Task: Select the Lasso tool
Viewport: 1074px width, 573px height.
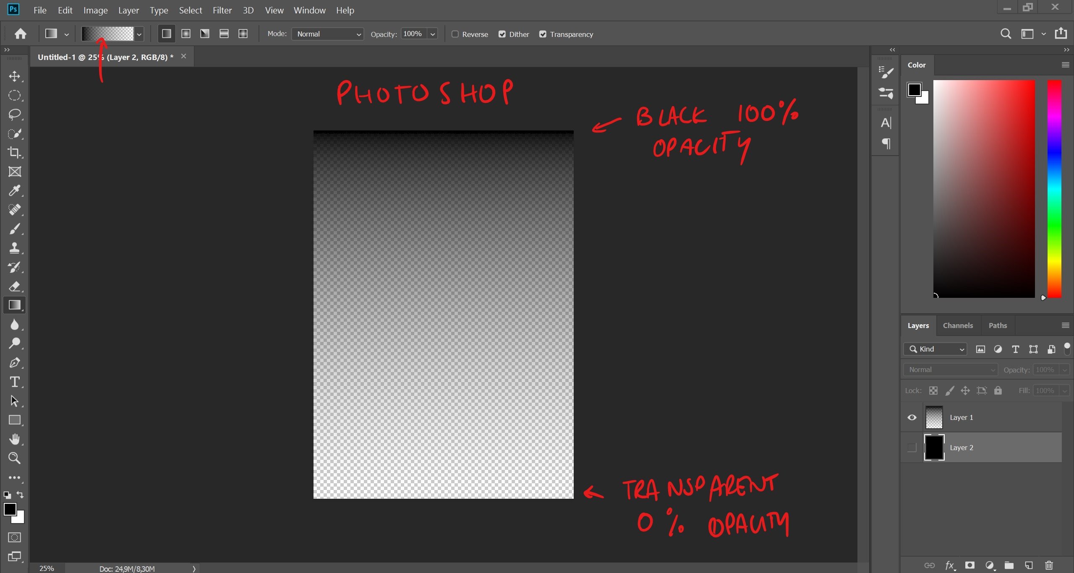Action: pos(15,115)
